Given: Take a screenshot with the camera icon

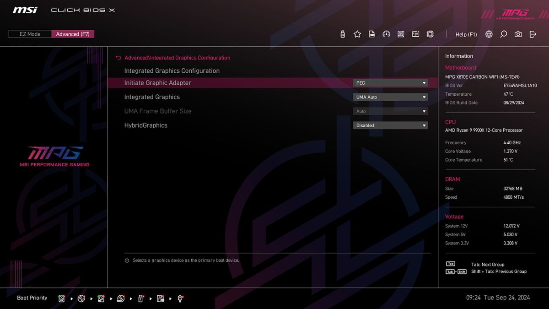Looking at the screenshot, I should (x=518, y=34).
